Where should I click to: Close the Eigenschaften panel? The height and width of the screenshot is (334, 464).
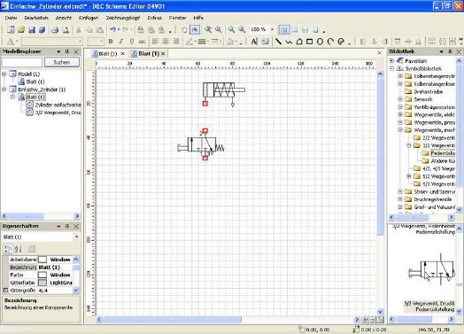76,226
